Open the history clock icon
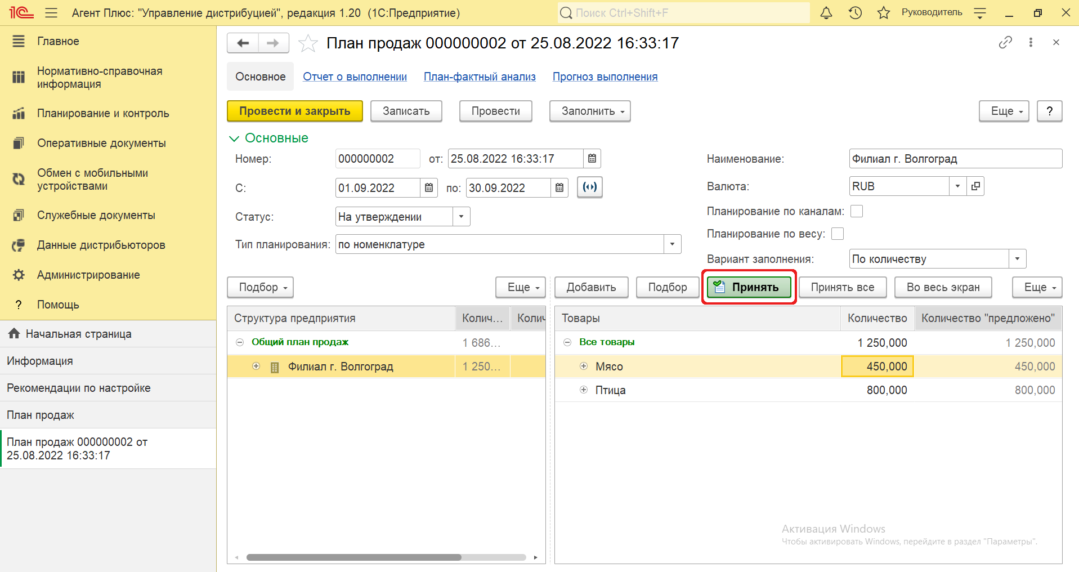Image resolution: width=1079 pixels, height=572 pixels. click(x=855, y=13)
